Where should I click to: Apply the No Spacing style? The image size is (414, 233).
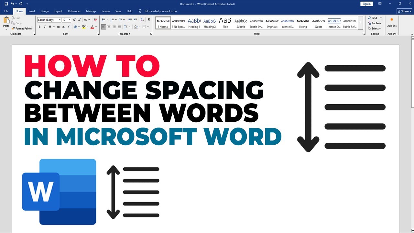pyautogui.click(x=179, y=23)
